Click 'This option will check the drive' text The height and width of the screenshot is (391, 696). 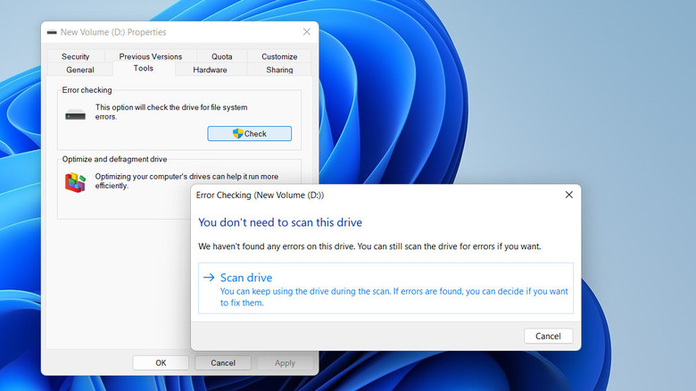point(171,112)
